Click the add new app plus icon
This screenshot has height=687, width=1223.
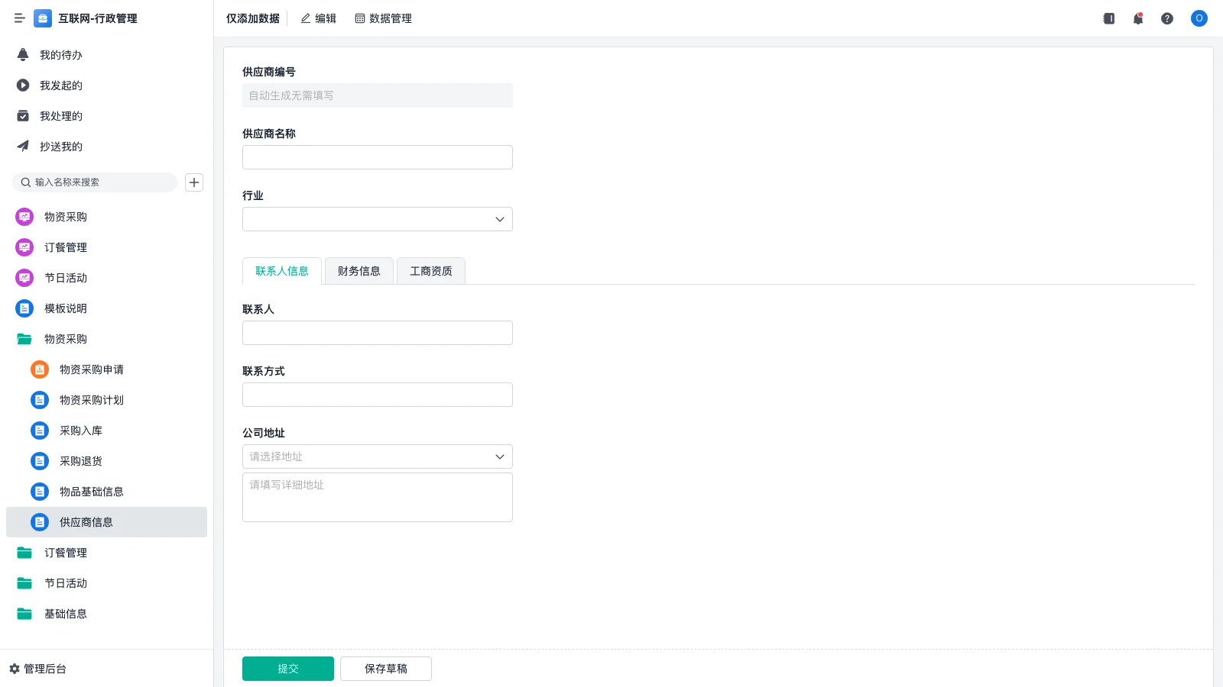pyautogui.click(x=193, y=182)
